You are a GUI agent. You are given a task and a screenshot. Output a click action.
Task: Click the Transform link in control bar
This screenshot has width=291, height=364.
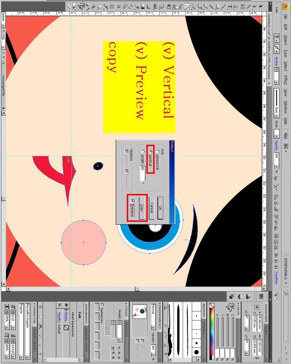(276, 278)
